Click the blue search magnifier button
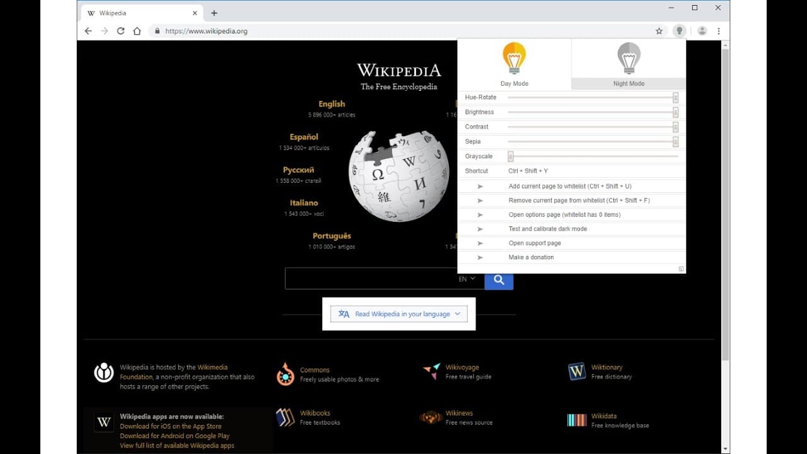This screenshot has width=807, height=454. [499, 279]
